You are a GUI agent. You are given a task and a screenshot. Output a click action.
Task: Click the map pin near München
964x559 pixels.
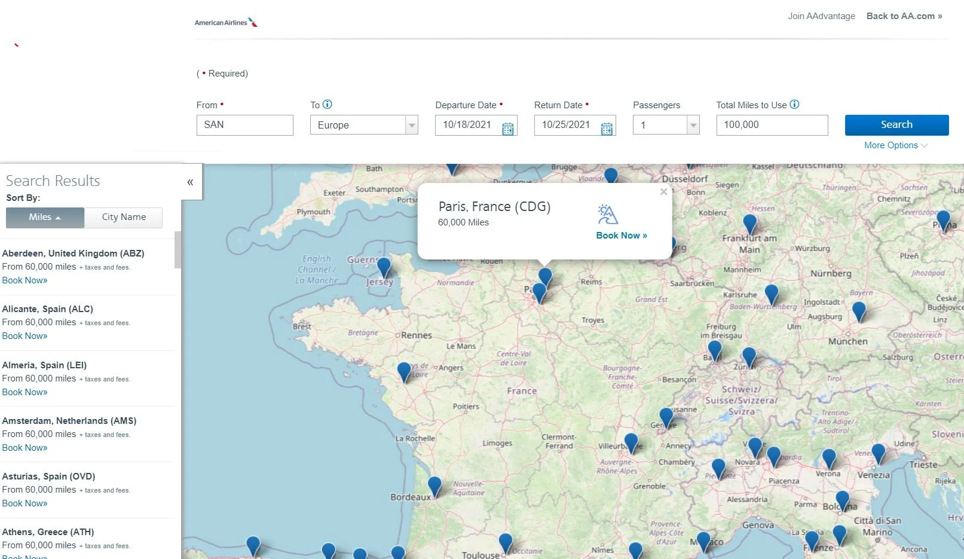pyautogui.click(x=859, y=312)
